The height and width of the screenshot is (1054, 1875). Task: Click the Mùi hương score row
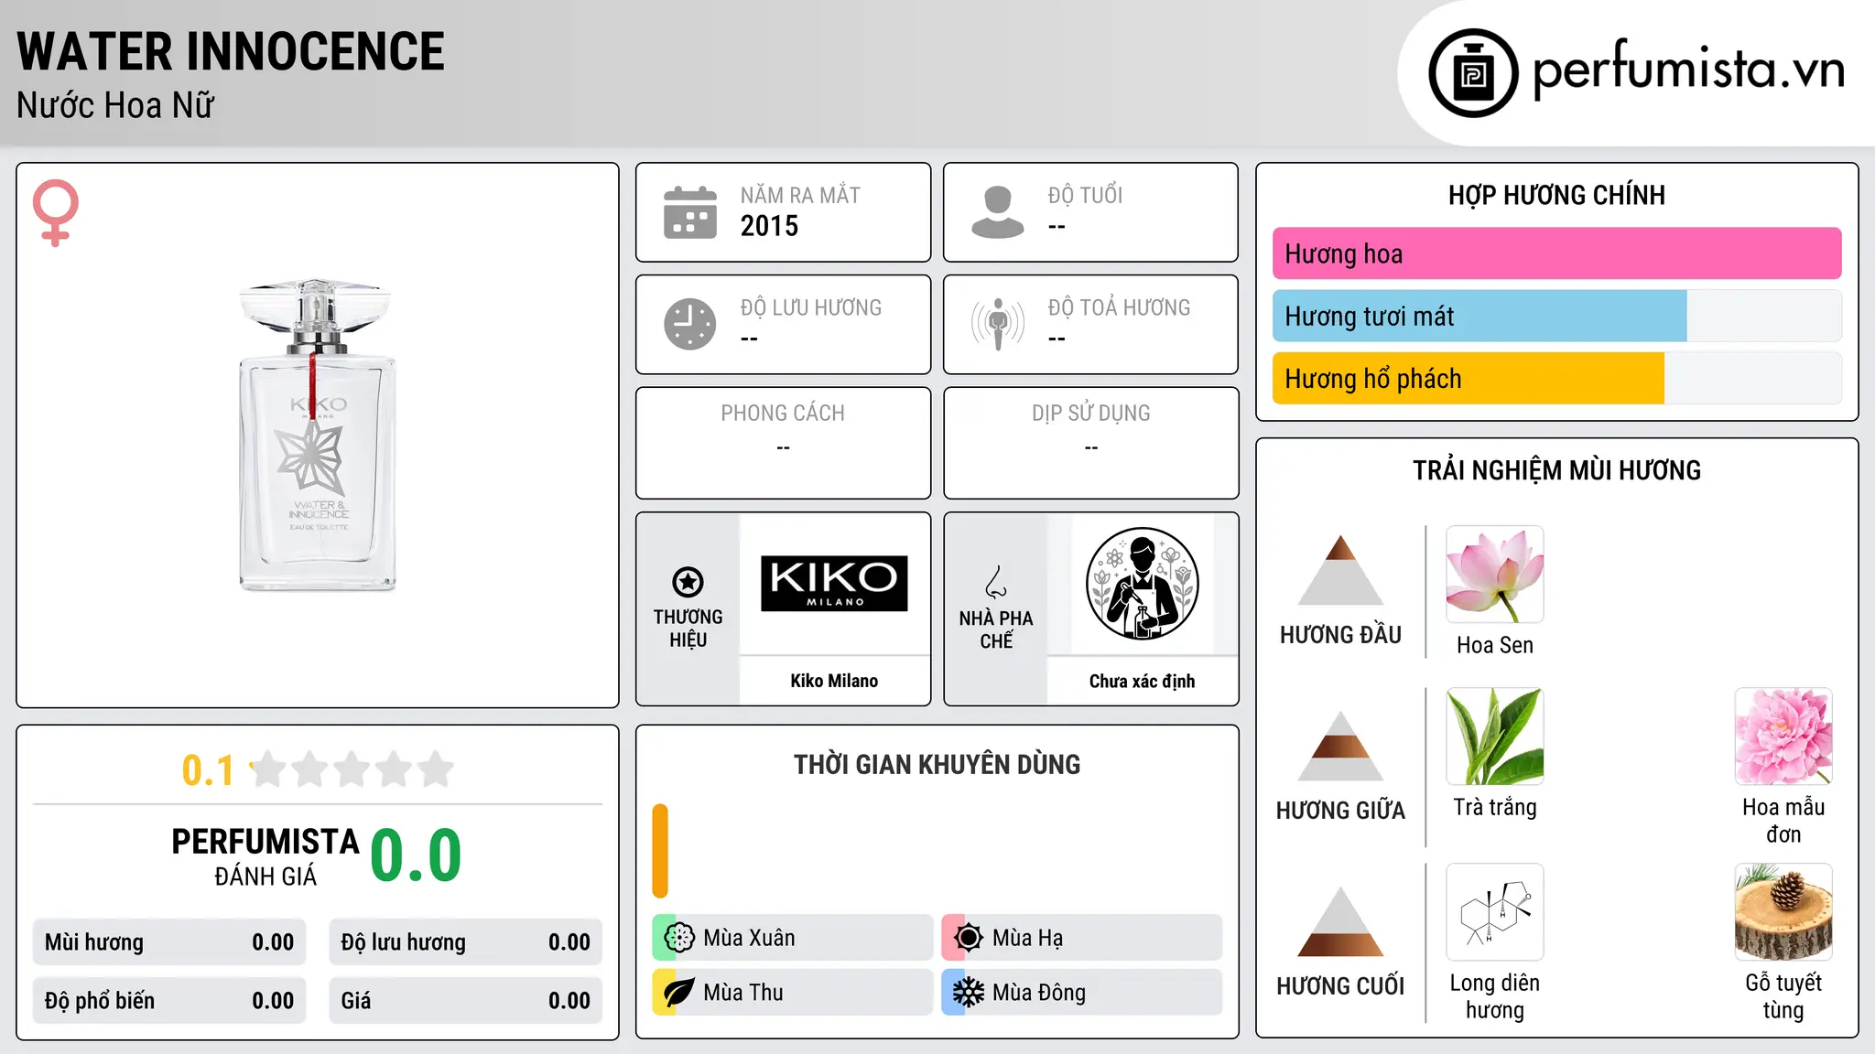(169, 942)
